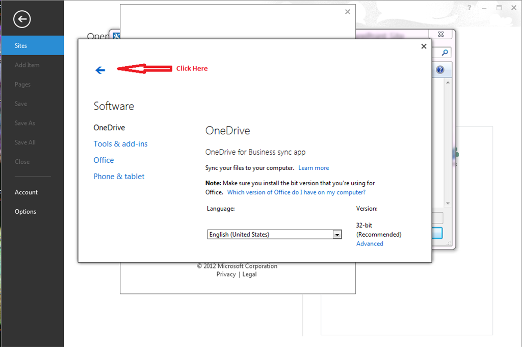Choose Add Item in the sidebar
Screen dimensions: 522x347
(x=27, y=65)
